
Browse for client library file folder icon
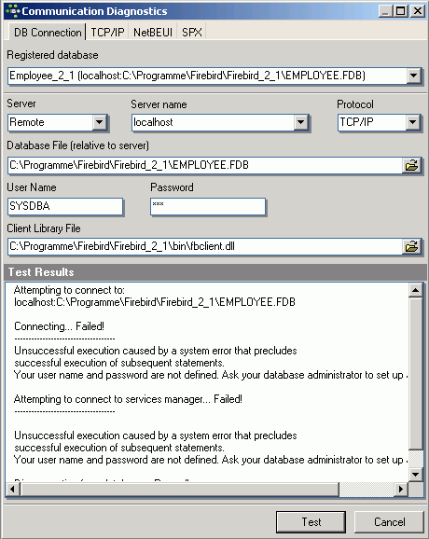point(411,246)
